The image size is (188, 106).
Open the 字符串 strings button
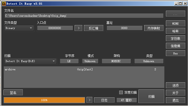point(176,38)
